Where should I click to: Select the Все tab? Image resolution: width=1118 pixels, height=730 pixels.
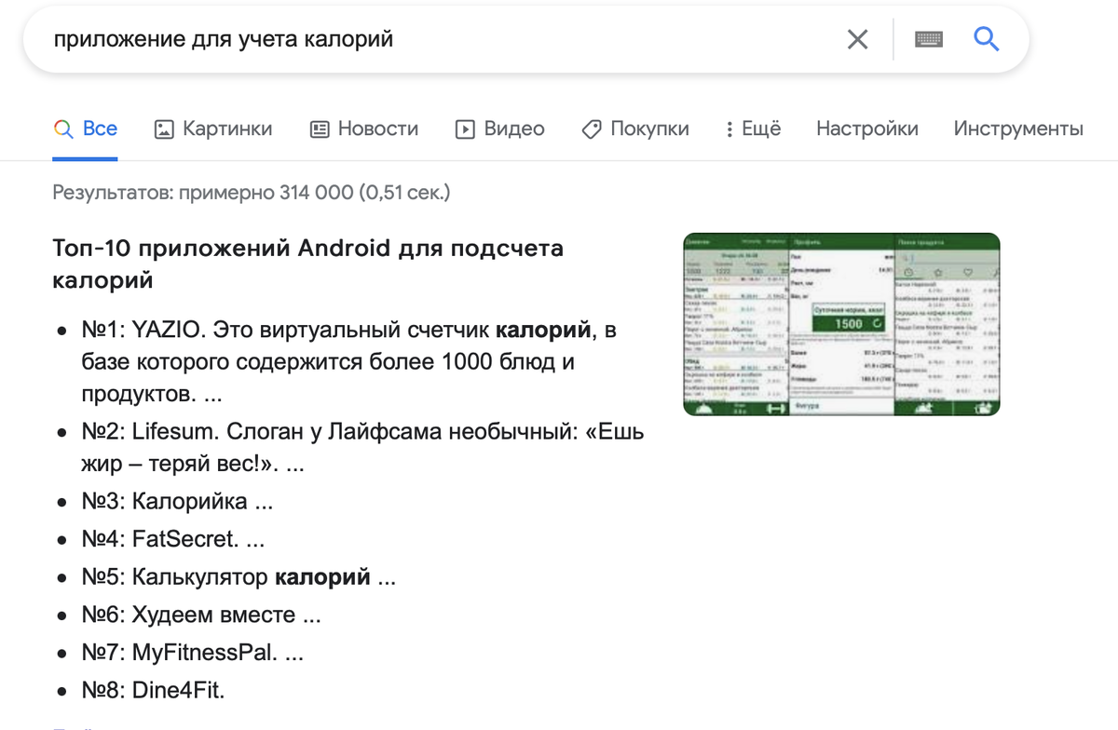[86, 128]
